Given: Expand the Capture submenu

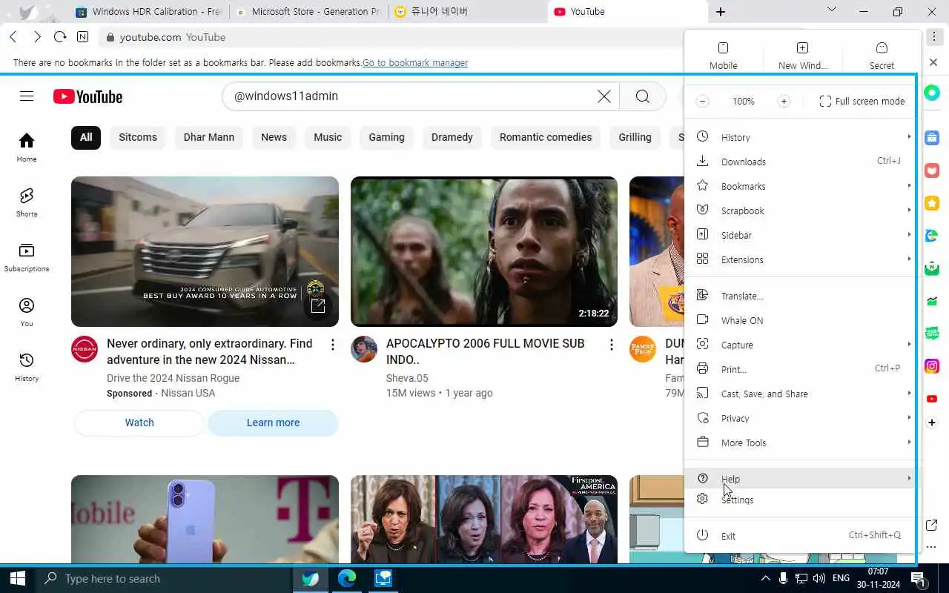Looking at the screenshot, I should point(801,345).
